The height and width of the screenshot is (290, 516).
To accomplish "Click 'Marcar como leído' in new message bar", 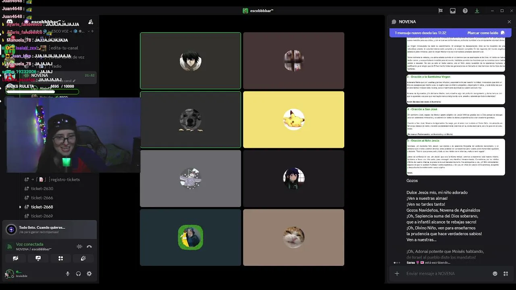I will [x=486, y=33].
